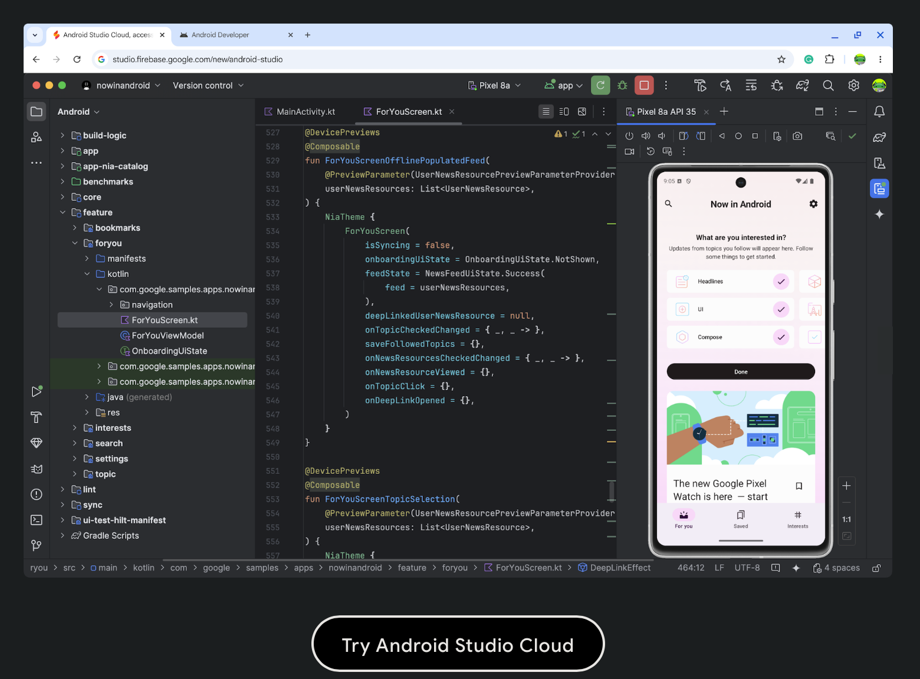Viewport: 920px width, 679px height.
Task: Open the Build hammer tool window
Action: coord(37,417)
